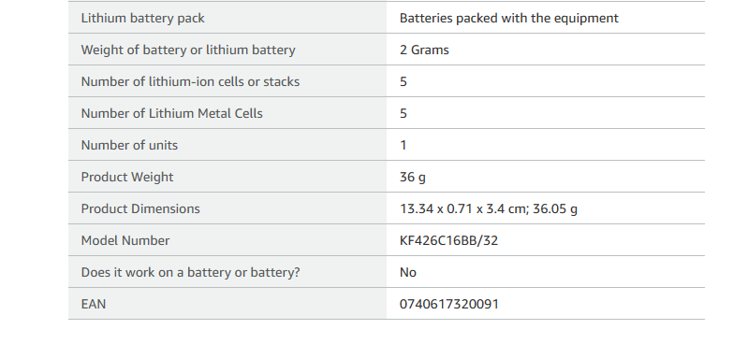Screen dimensions: 748x344
Task: Click 'Weight of battery or lithium battery' label
Action: pos(188,50)
